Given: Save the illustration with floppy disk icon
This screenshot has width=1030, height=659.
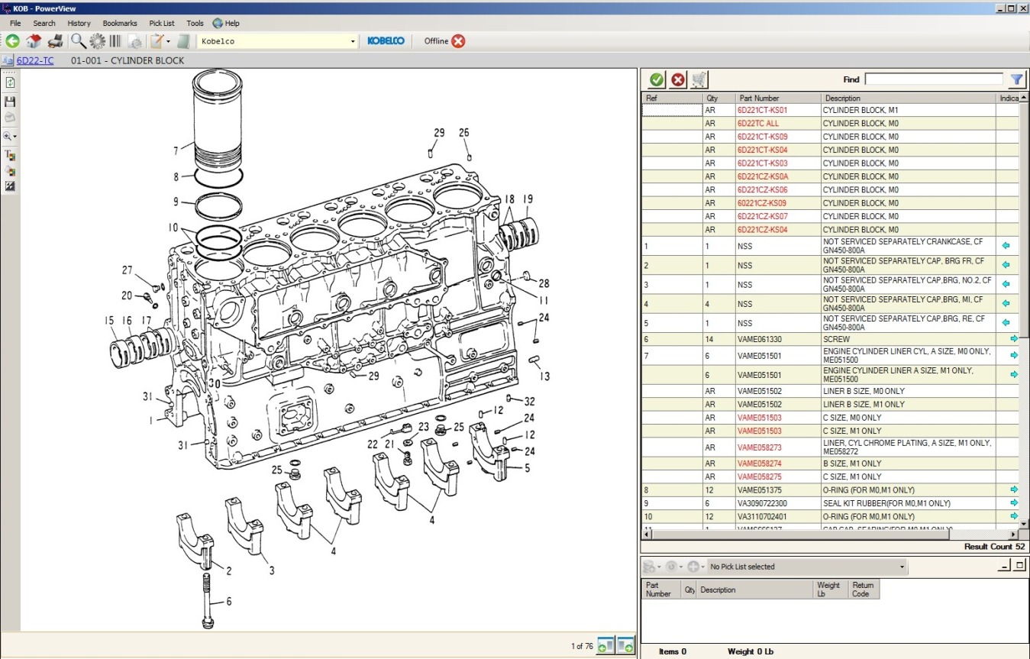Looking at the screenshot, I should [x=11, y=101].
